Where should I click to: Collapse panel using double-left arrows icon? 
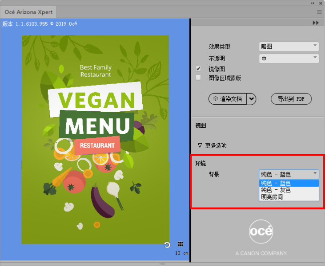pyautogui.click(x=313, y=3)
